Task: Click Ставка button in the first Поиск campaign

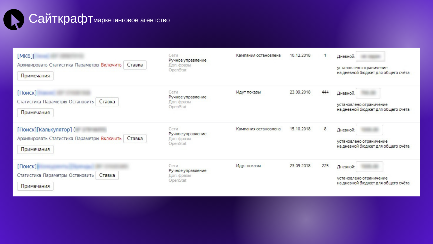Action: tap(107, 102)
